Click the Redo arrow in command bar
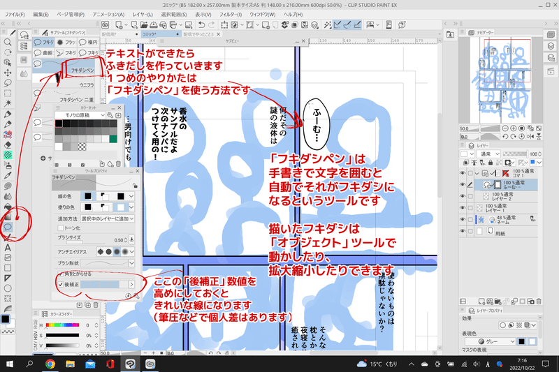Image resolution: width=559 pixels, height=372 pixels. (x=212, y=24)
